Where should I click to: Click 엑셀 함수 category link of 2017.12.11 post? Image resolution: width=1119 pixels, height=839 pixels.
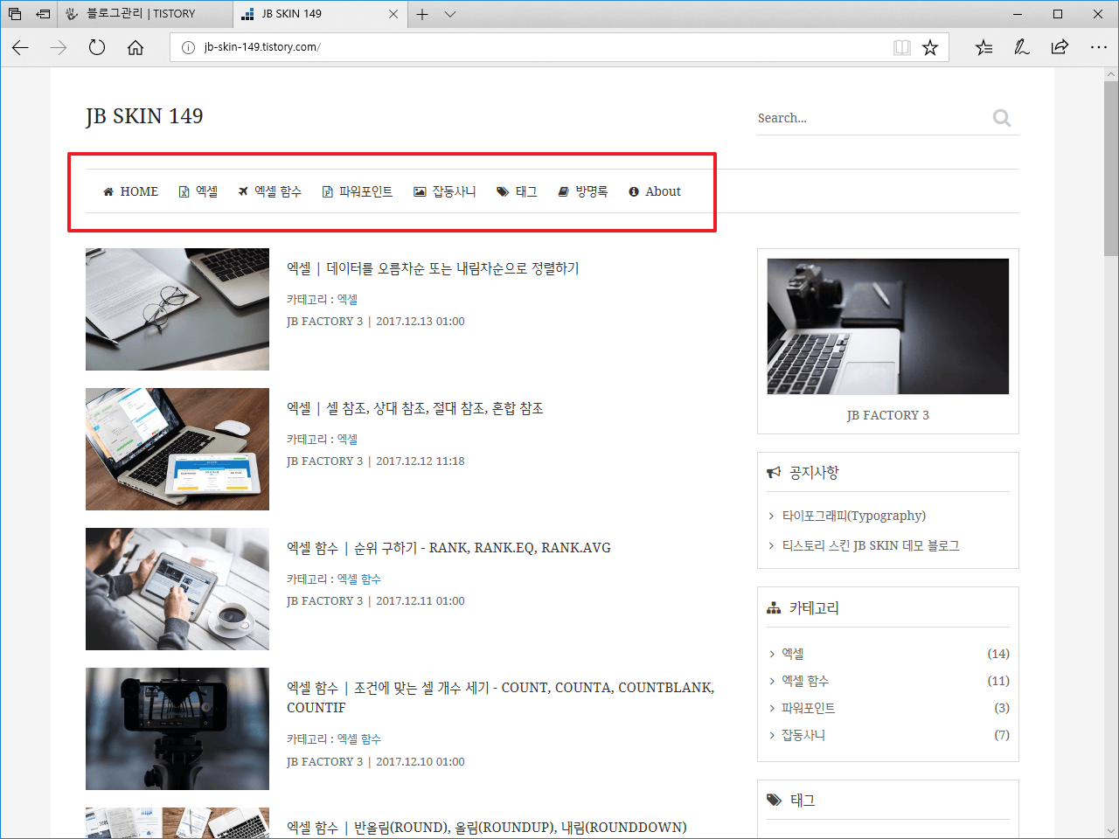click(359, 579)
